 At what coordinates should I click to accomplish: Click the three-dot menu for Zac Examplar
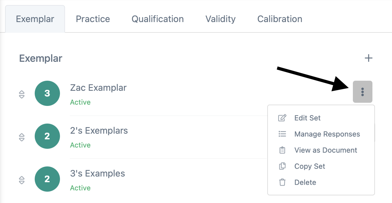(362, 92)
